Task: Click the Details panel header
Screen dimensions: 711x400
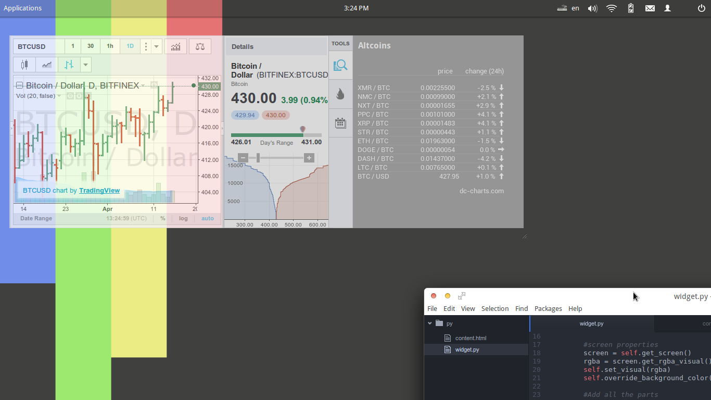Action: [276, 46]
